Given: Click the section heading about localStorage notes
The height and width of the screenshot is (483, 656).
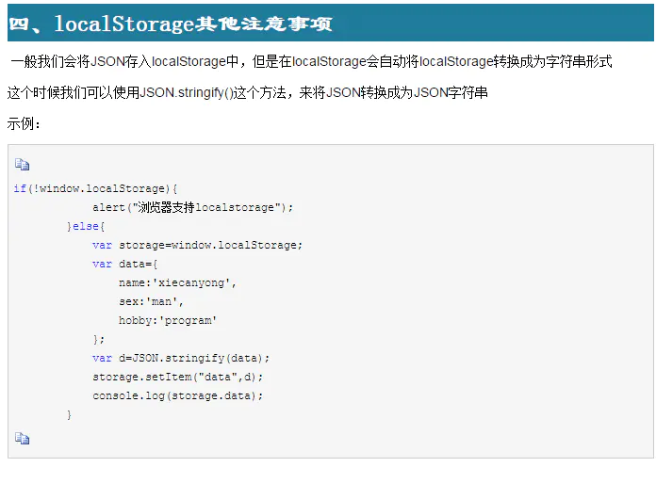Looking at the screenshot, I should (x=171, y=24).
